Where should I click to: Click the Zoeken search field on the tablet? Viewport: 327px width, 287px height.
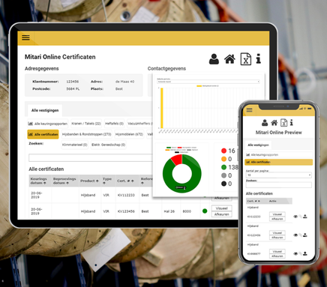[91, 158]
